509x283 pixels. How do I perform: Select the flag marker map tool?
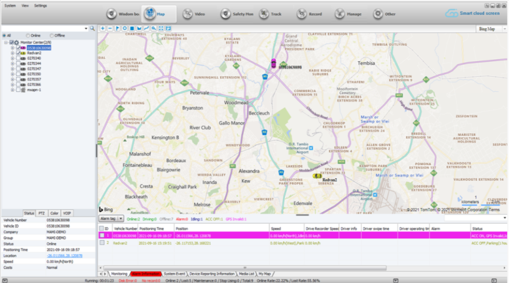pos(117,28)
